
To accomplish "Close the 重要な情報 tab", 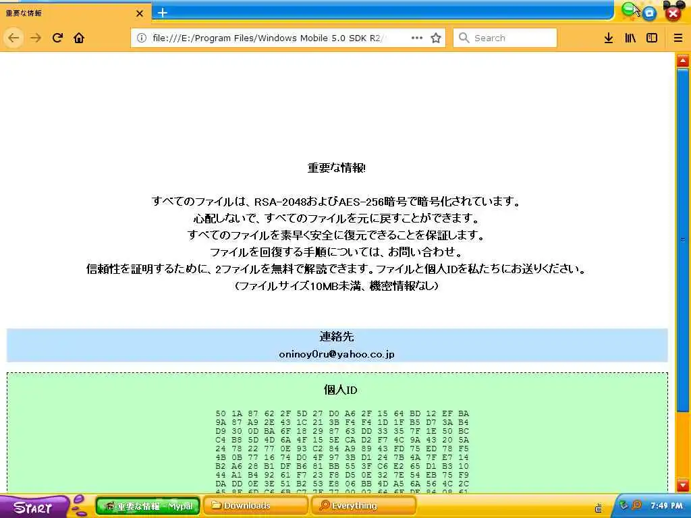I will pyautogui.click(x=140, y=13).
